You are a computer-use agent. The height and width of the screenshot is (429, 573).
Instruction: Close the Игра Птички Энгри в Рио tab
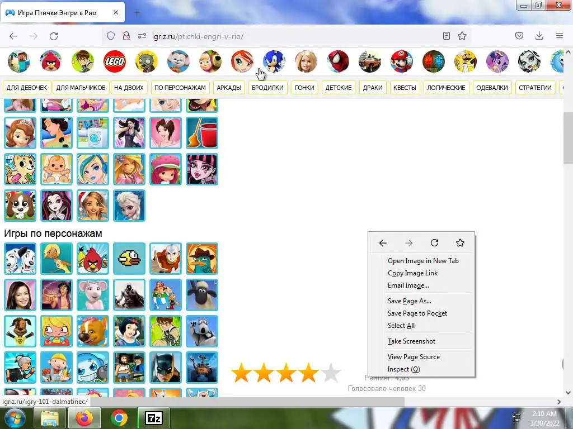tap(115, 12)
